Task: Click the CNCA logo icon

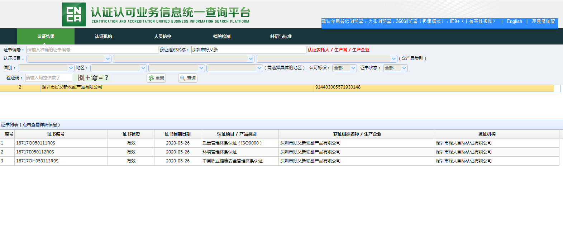Action: pos(74,14)
